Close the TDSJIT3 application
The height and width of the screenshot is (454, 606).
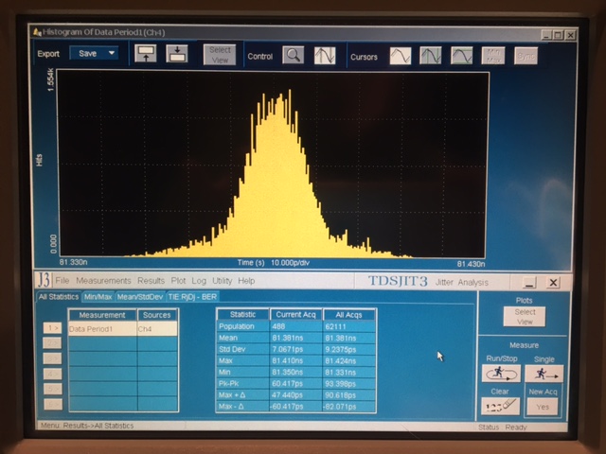click(x=553, y=282)
